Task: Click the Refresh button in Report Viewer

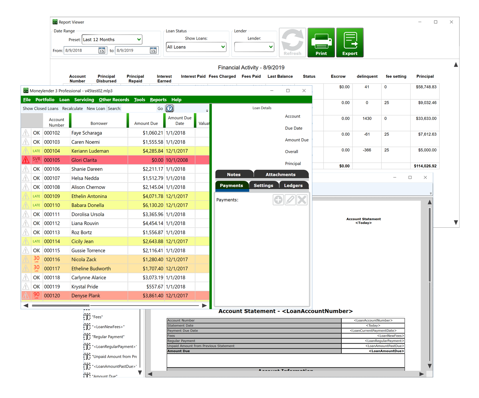Action: (293, 42)
